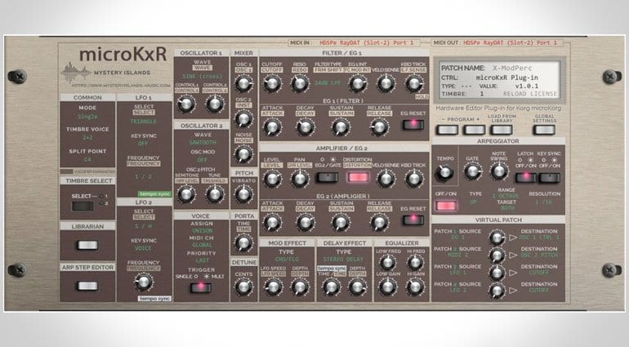Open LFO 1 SELECT value TRIANGLE
Viewport: 629px width, 347px height.
144,121
